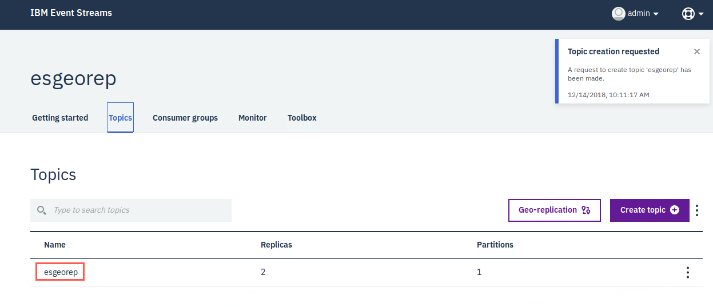
Task: Click the Create topic button
Action: point(650,210)
